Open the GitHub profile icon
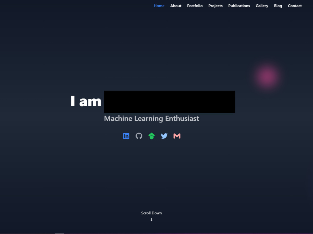Image resolution: width=313 pixels, height=234 pixels. (x=139, y=136)
